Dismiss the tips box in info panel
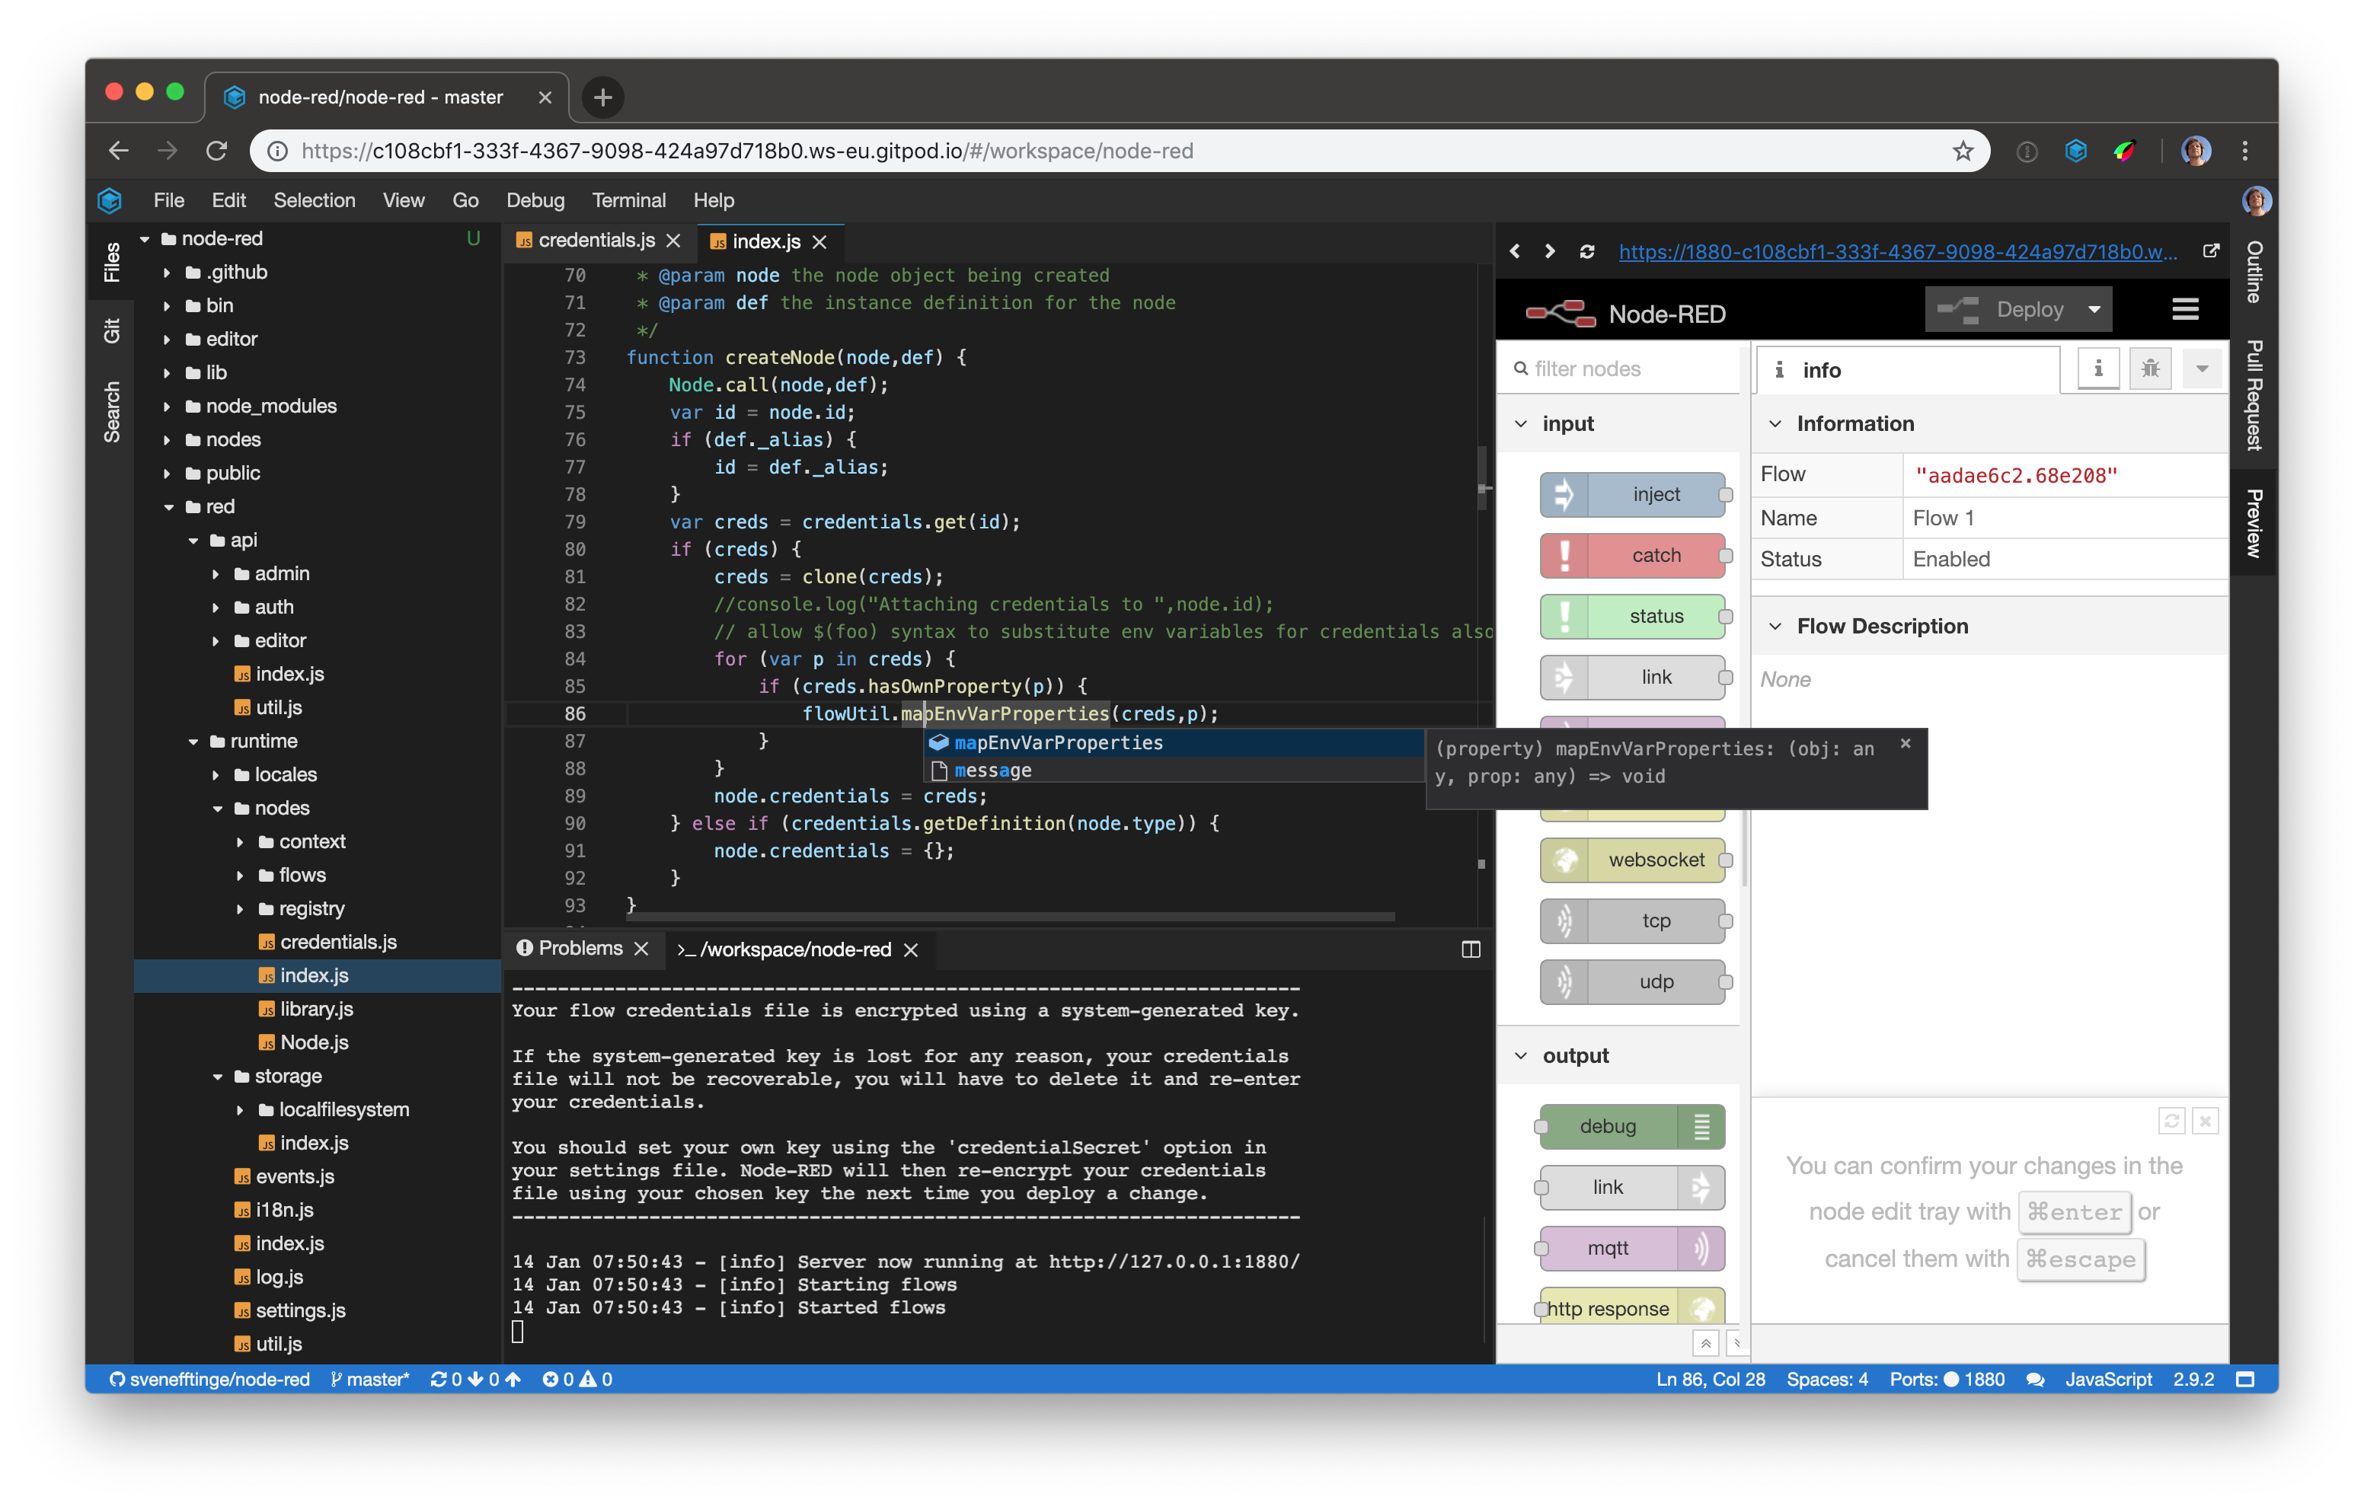2364x1506 pixels. 2205,1122
